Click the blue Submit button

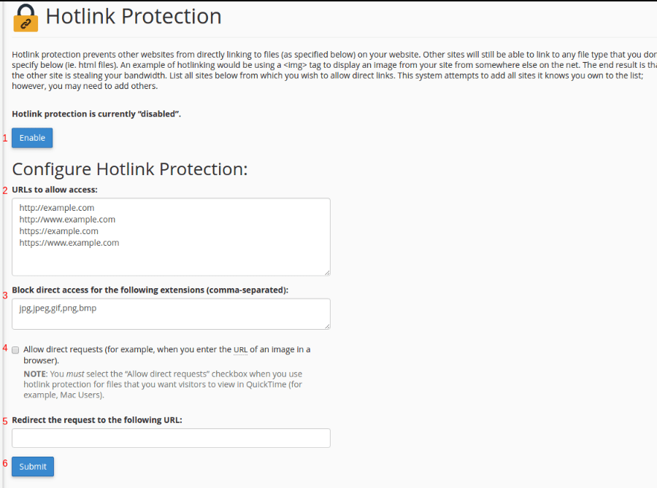click(x=33, y=466)
